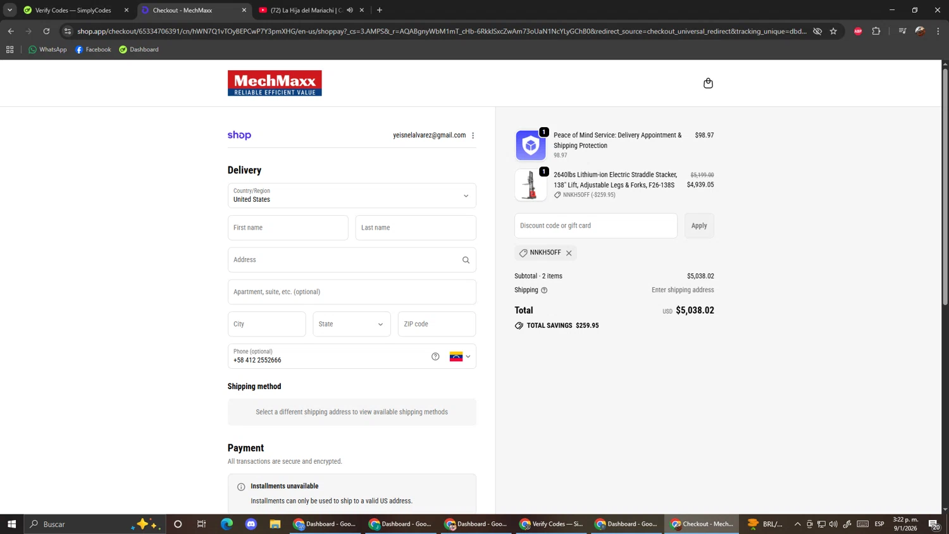The width and height of the screenshot is (949, 534).
Task: Open Discord from the taskbar
Action: pos(251,524)
